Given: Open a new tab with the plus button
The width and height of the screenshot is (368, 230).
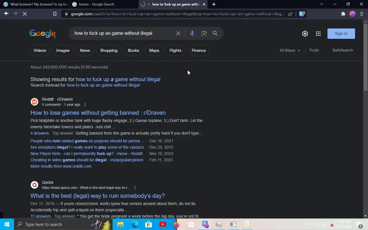Looking at the screenshot, I should pos(214,4).
